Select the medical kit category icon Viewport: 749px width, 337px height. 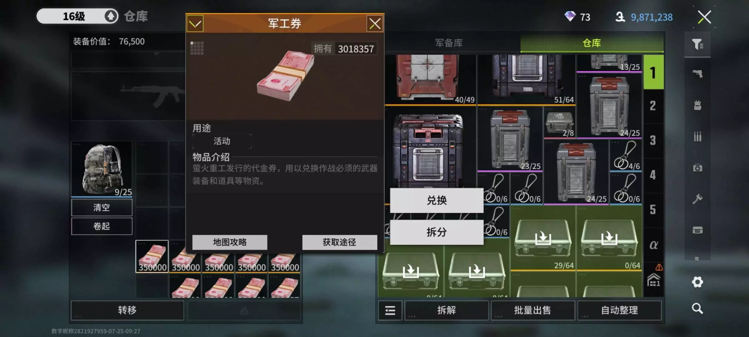click(x=698, y=168)
